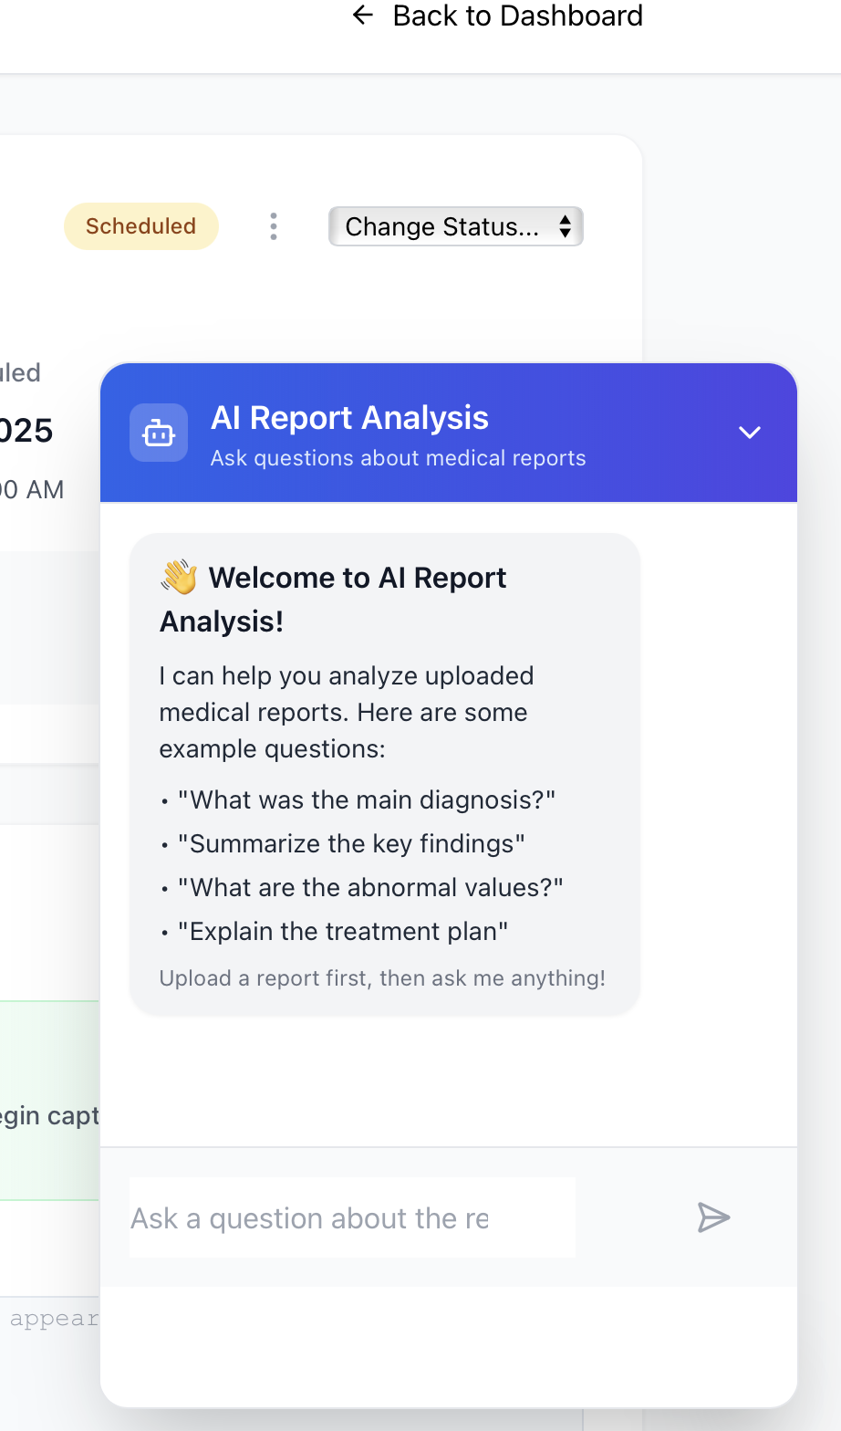Click the back arrow icon

(363, 16)
